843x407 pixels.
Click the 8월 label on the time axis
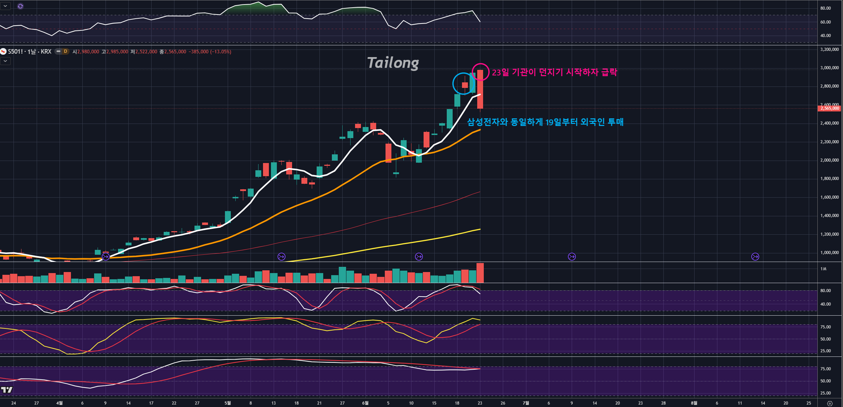coord(694,403)
